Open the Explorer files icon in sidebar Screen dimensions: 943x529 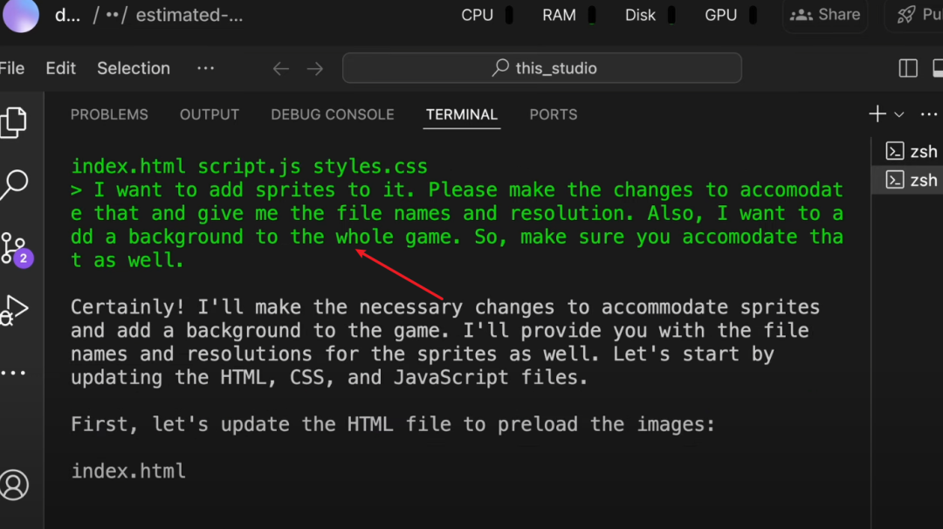[x=13, y=122]
